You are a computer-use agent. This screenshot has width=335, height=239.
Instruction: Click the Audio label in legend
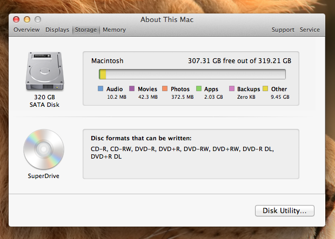coord(115,89)
